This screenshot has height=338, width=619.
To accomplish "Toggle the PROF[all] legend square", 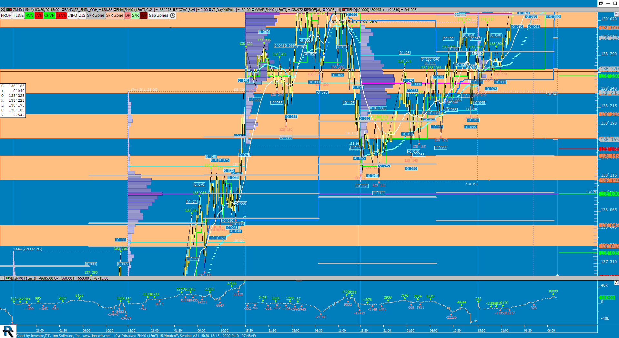I will click(305, 10).
